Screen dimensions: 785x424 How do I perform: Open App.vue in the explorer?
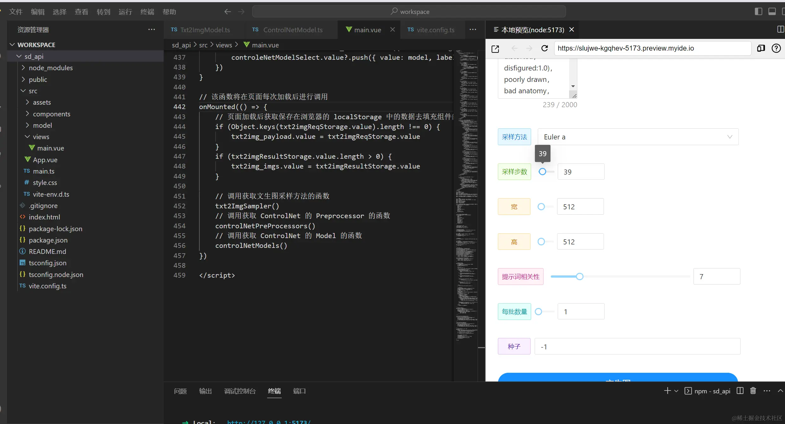click(x=45, y=160)
